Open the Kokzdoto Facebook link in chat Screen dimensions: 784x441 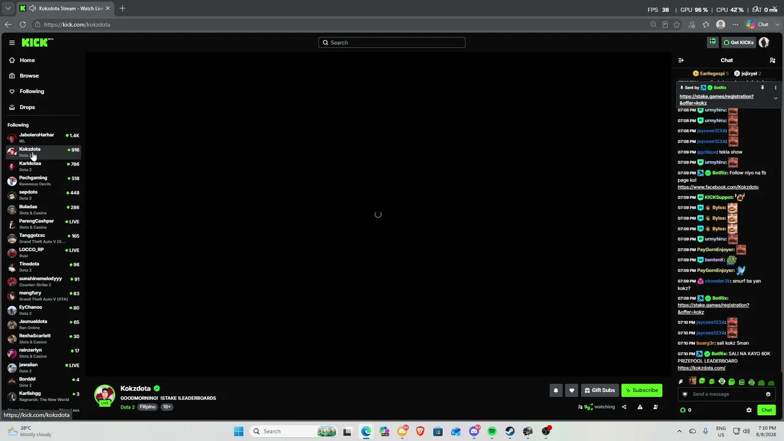tap(718, 187)
